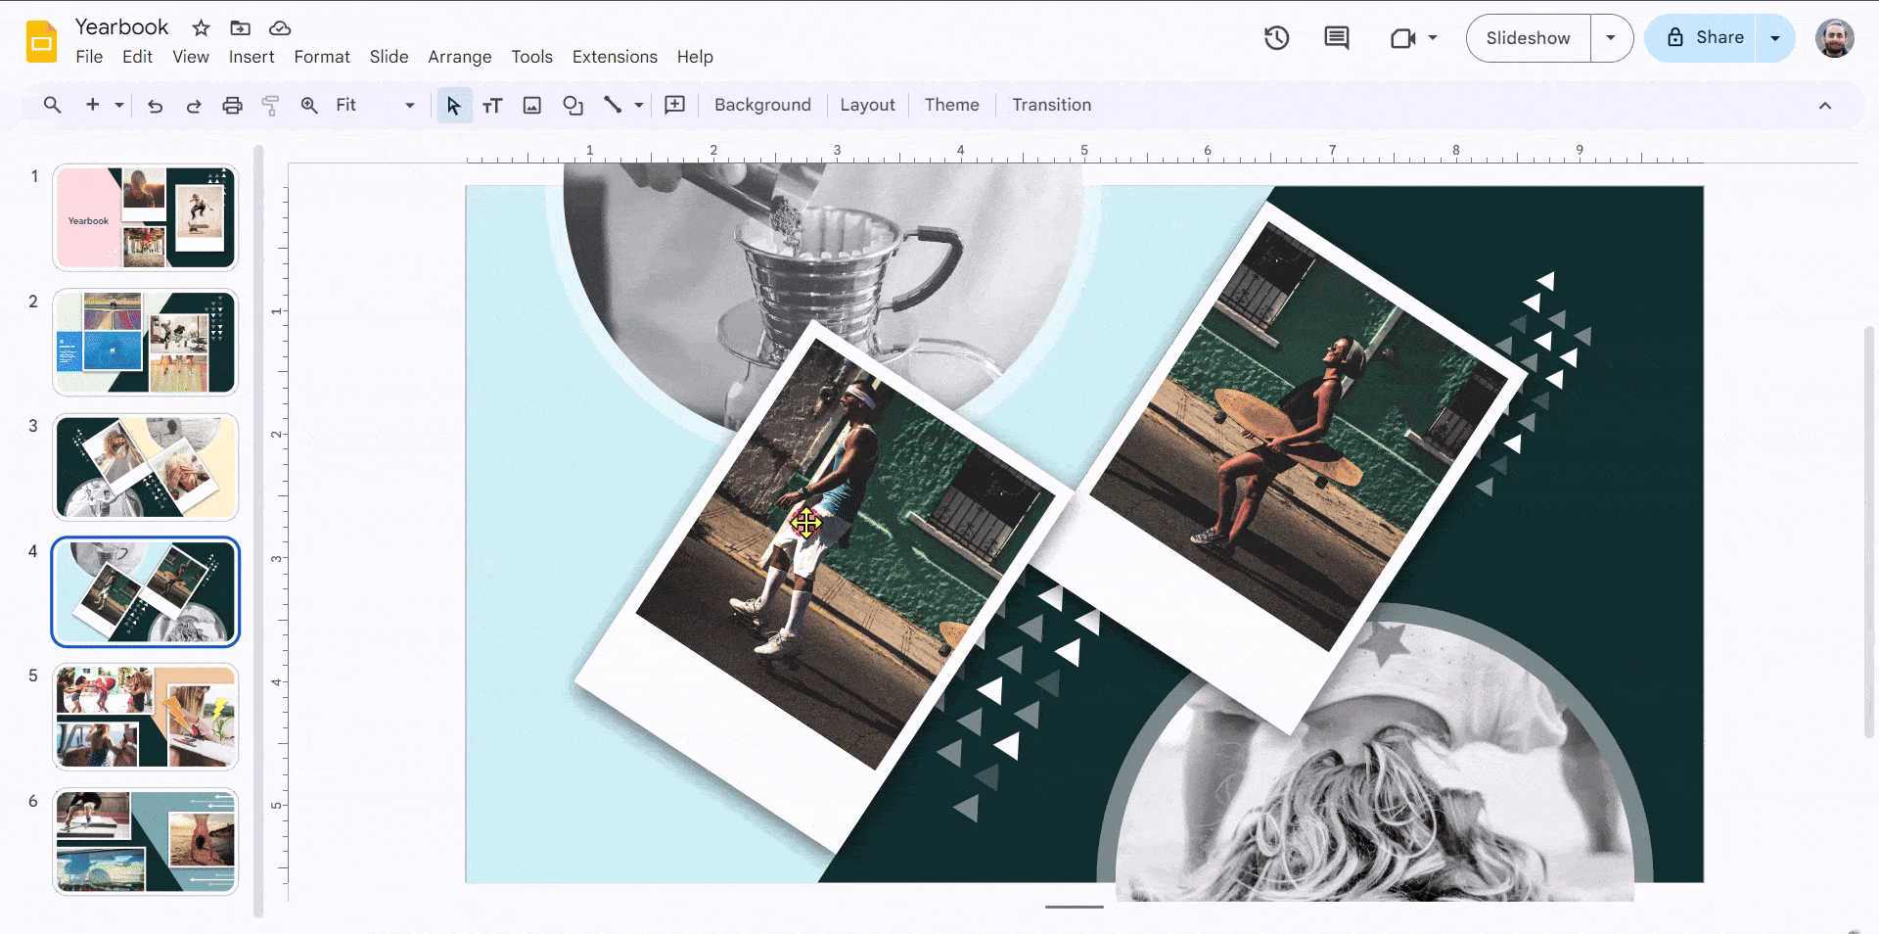Open the Slideshow options dropdown arrow
The height and width of the screenshot is (934, 1879).
(x=1611, y=38)
